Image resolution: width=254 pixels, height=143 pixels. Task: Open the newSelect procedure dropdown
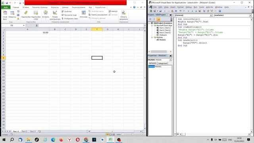coord(250,15)
